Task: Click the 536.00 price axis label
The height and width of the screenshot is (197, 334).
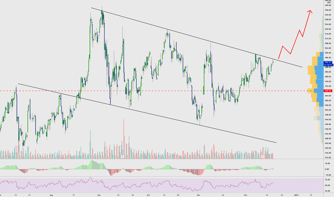Action: pos(328,10)
